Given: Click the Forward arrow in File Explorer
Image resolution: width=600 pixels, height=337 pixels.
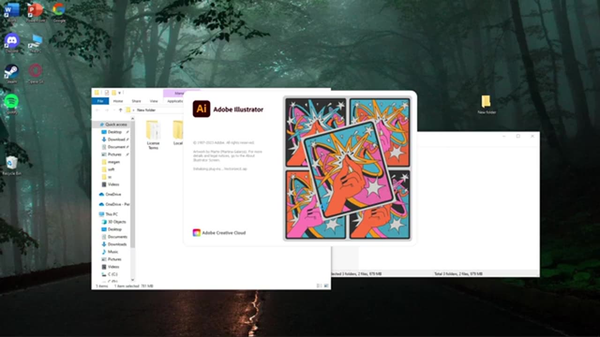Looking at the screenshot, I should coord(107,110).
